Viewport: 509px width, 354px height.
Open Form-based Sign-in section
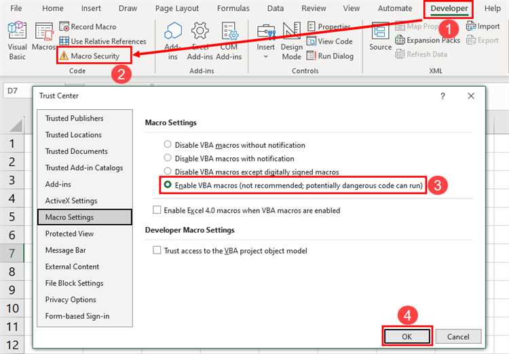(x=85, y=316)
